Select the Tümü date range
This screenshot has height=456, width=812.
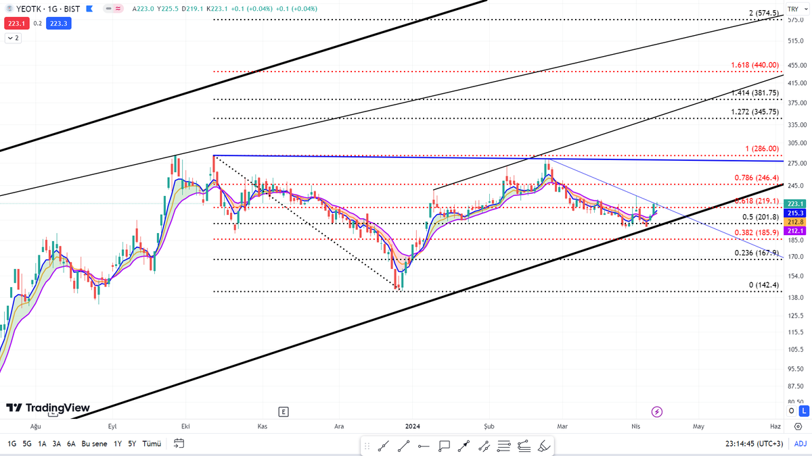(x=152, y=444)
